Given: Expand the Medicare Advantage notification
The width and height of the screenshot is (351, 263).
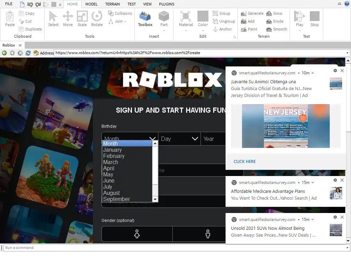Looking at the screenshot, I should [x=313, y=183].
